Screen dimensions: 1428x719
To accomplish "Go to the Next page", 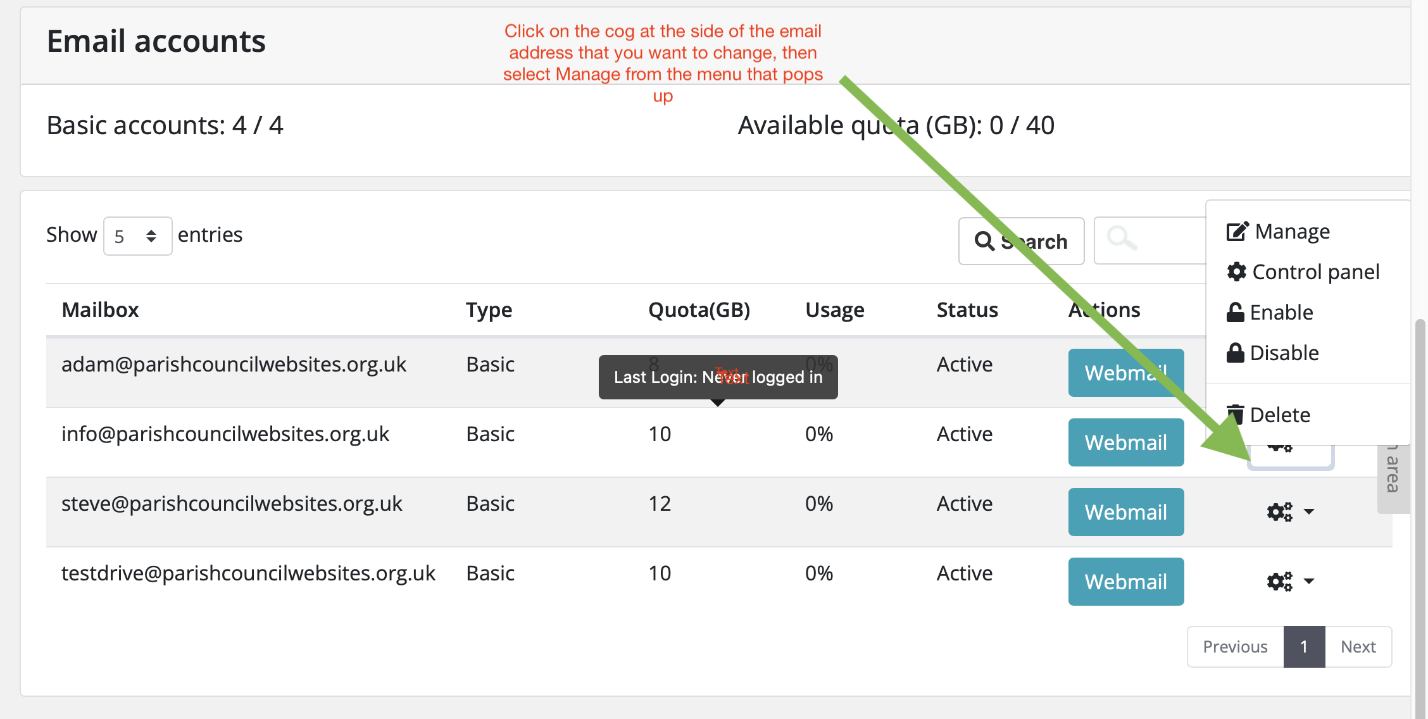I will click(x=1358, y=647).
